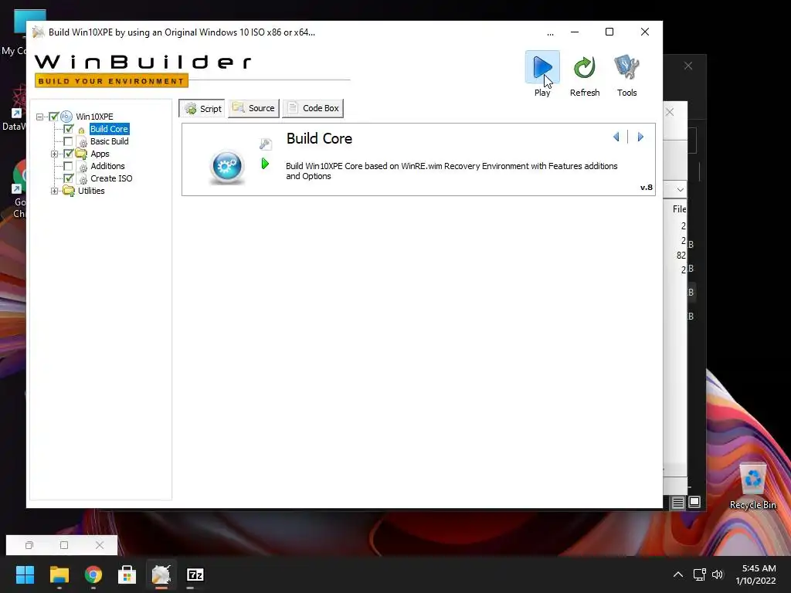Select Additions script in tree
Viewport: 791px width, 593px height.
107,166
